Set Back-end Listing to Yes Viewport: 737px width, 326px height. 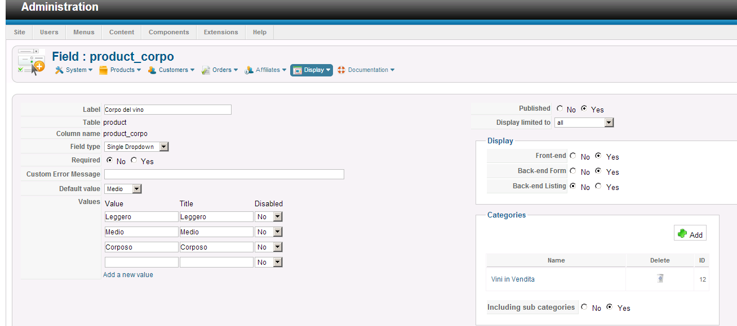click(598, 186)
